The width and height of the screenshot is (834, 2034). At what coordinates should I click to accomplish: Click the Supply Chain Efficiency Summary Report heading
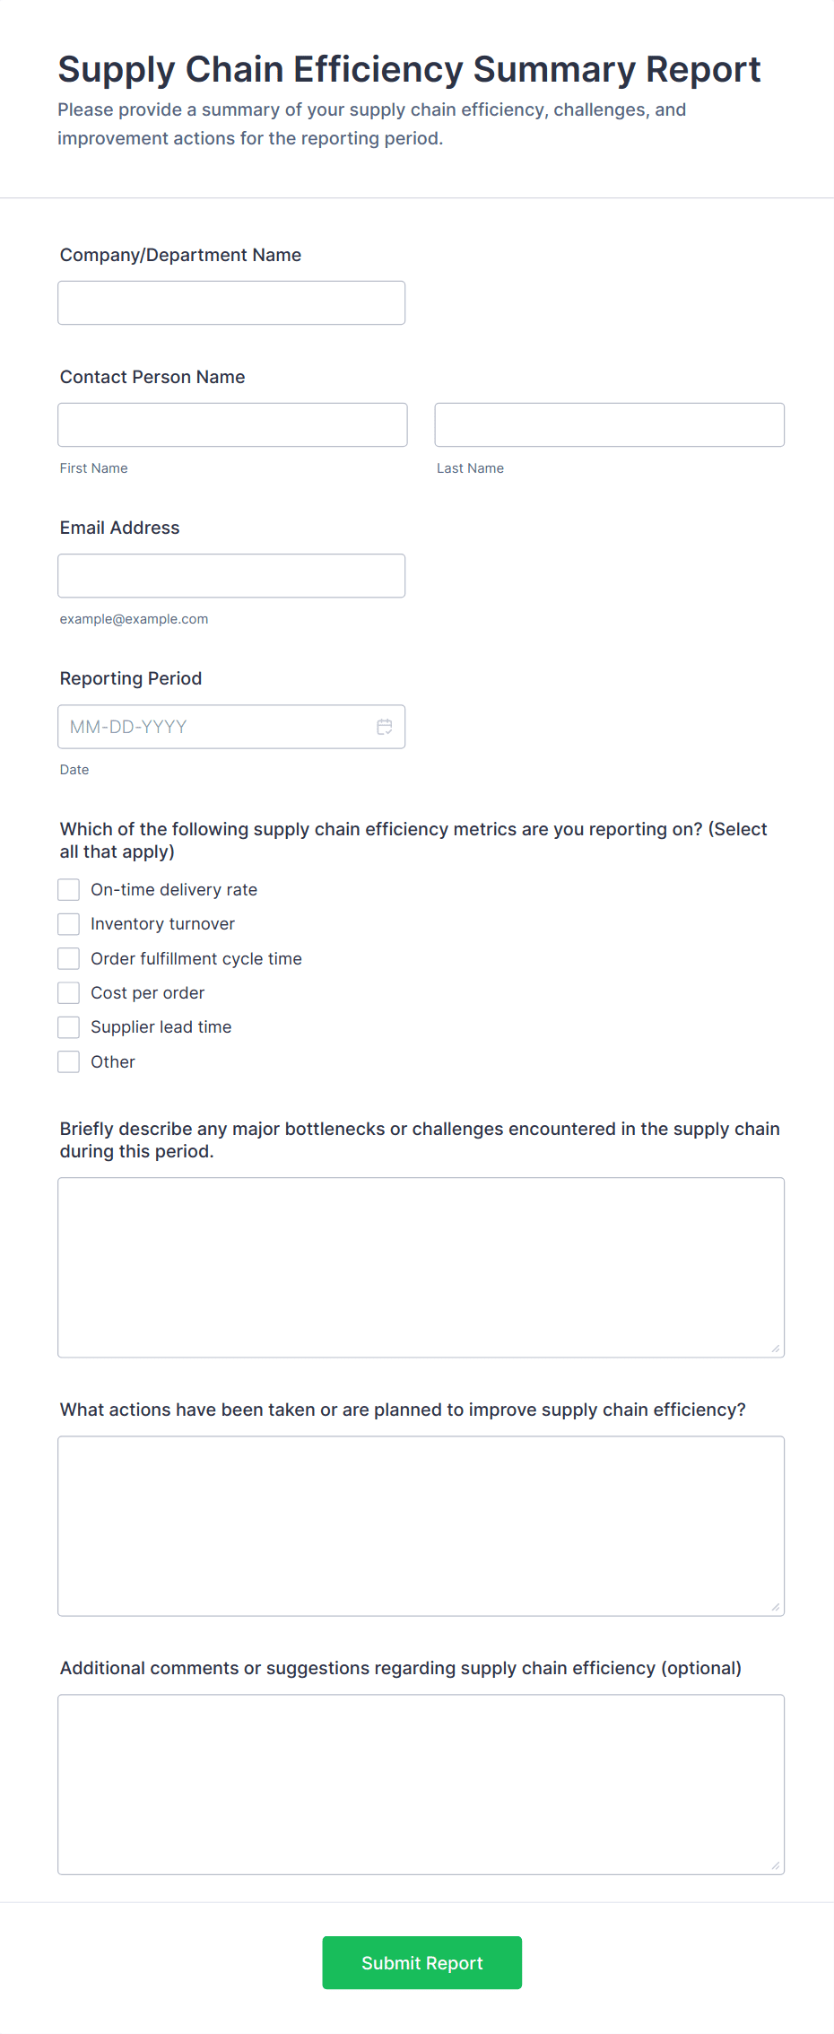coord(409,69)
